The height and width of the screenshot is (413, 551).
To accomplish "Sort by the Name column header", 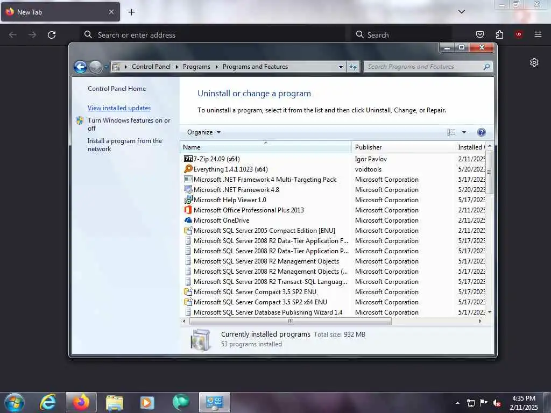I will tap(266, 147).
